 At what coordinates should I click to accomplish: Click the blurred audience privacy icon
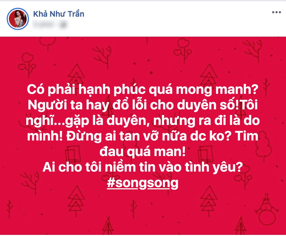click(x=63, y=25)
